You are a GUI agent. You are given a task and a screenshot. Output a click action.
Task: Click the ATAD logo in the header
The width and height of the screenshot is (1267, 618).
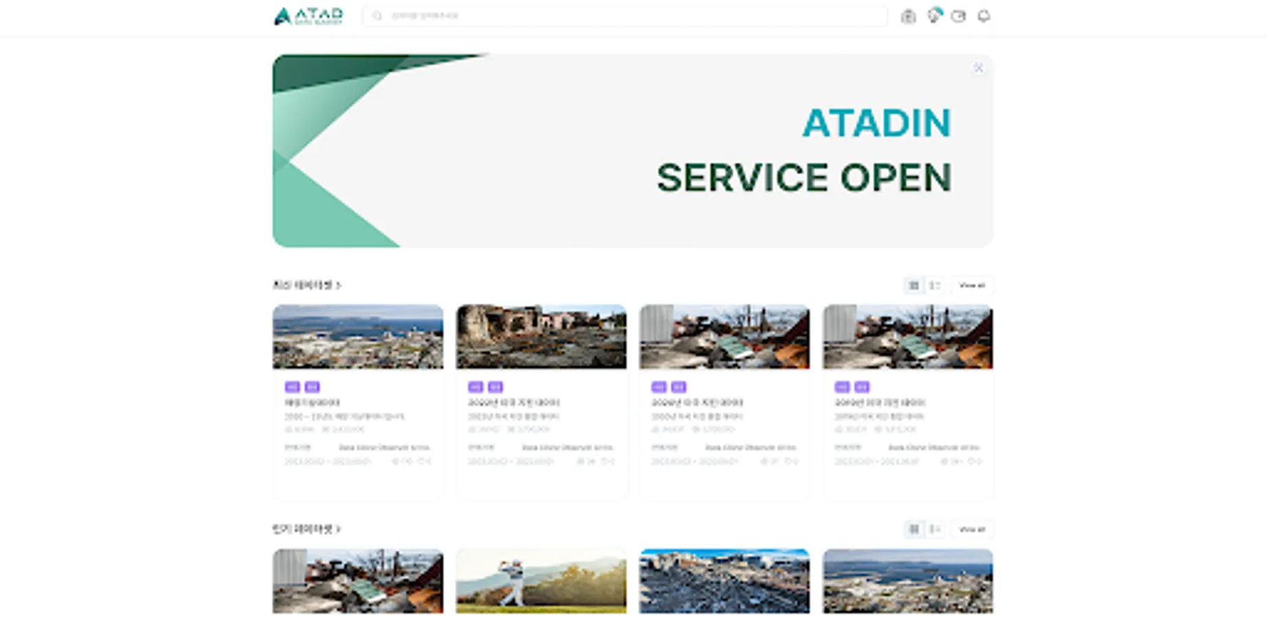point(308,16)
